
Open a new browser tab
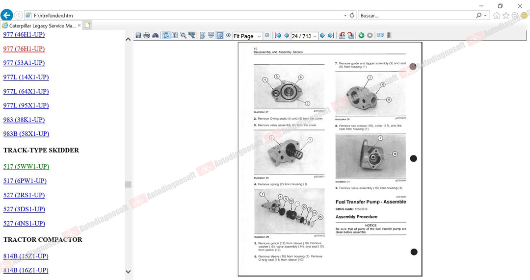(87, 25)
